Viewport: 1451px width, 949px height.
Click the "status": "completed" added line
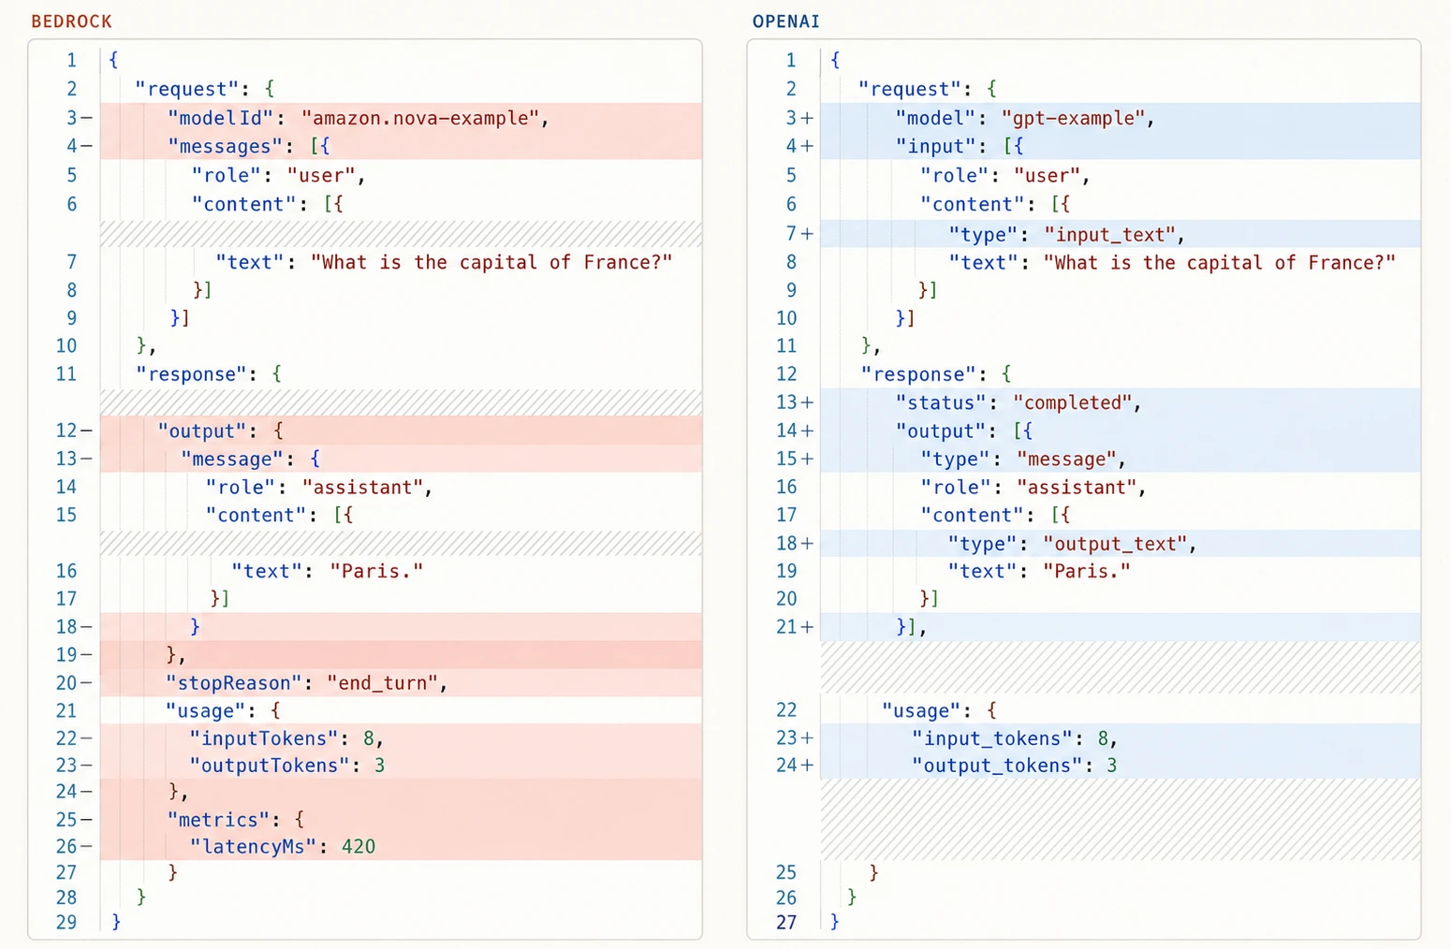click(1121, 402)
